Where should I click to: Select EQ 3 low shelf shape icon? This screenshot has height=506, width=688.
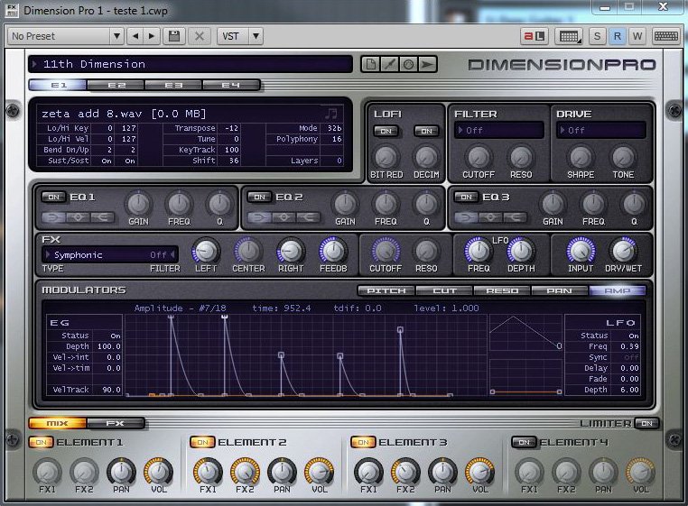(466, 217)
